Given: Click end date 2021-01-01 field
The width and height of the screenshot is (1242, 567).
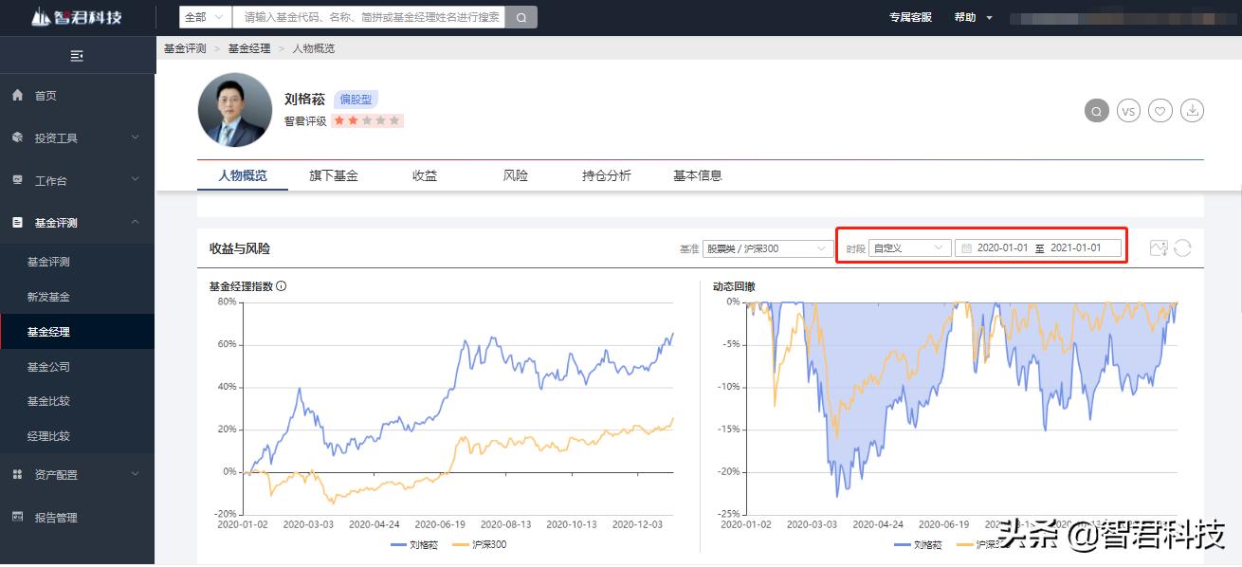Looking at the screenshot, I should pos(1076,247).
